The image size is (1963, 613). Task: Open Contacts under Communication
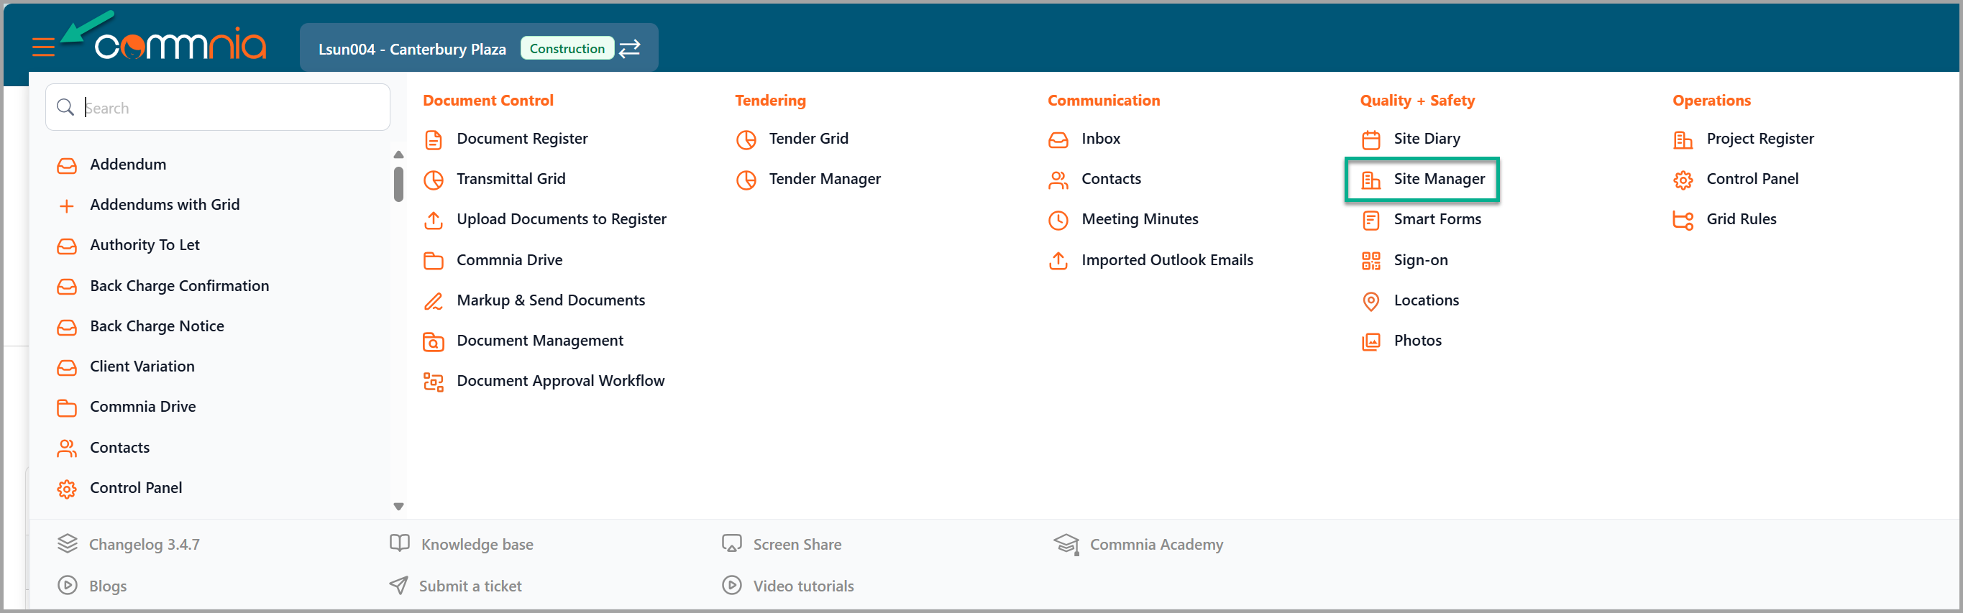(1111, 179)
